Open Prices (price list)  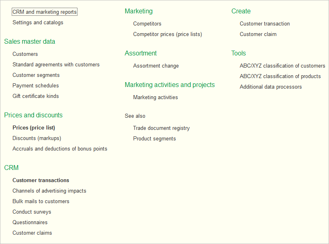click(x=34, y=128)
